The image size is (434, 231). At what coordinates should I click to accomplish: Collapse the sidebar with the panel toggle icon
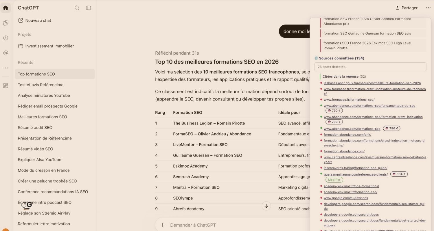tap(89, 8)
